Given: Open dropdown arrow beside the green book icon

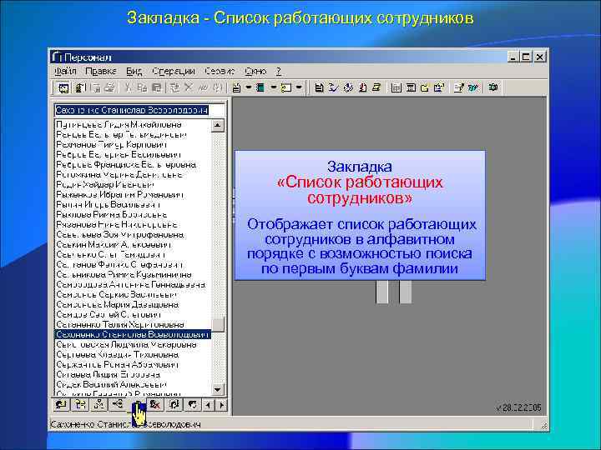Looking at the screenshot, I should click(274, 88).
